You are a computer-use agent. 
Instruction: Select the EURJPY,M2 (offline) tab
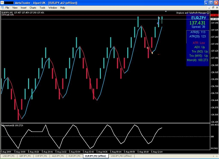coord(96,156)
